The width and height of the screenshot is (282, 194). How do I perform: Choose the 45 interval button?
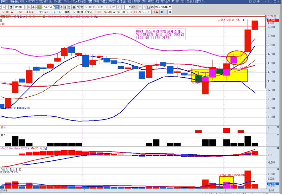[x=102, y=7]
